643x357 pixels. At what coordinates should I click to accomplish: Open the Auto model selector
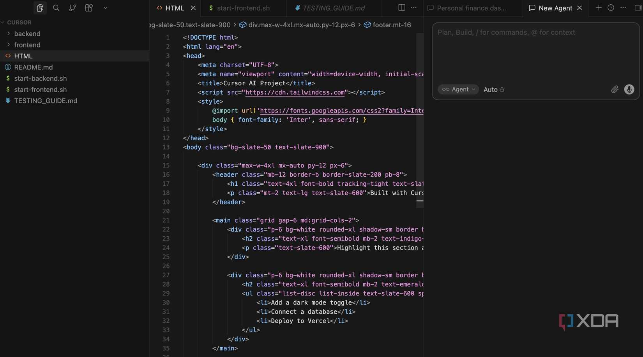[494, 90]
